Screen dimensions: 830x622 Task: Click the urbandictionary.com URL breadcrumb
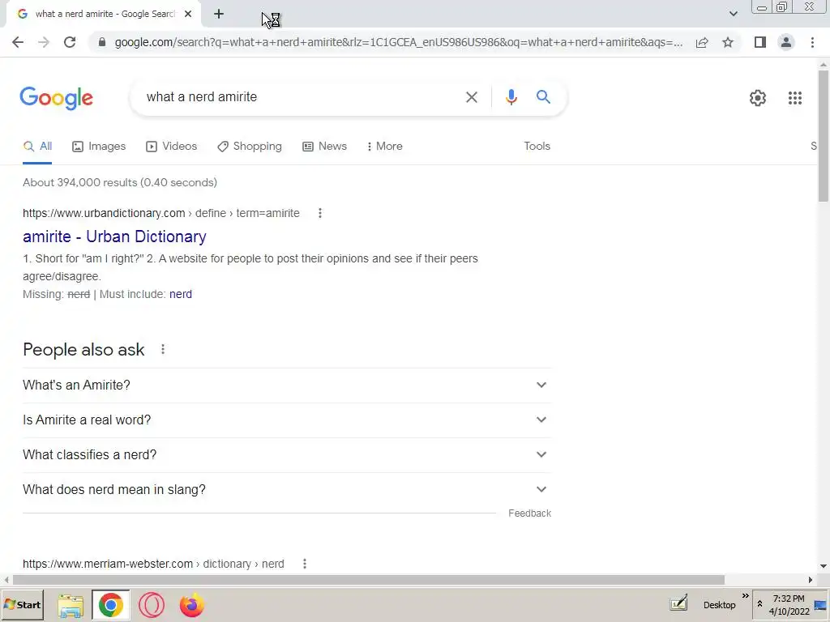tap(161, 213)
